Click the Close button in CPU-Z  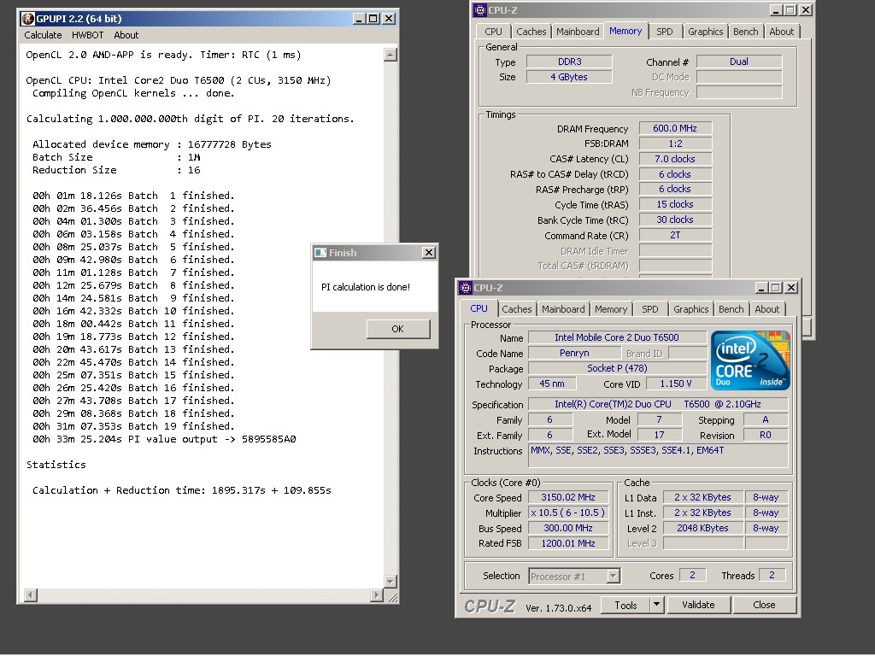764,606
